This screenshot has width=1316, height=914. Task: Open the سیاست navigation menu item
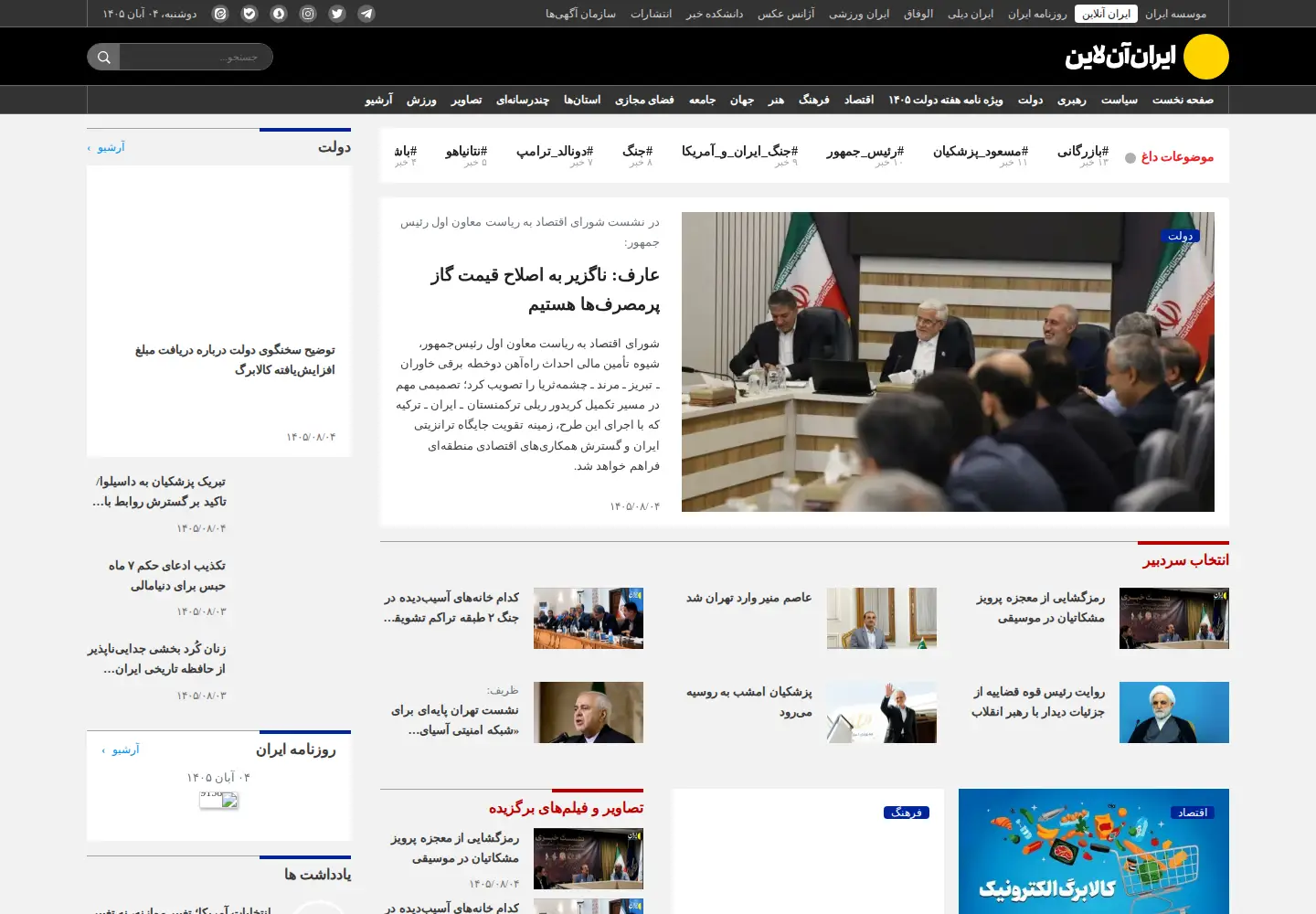1120,100
